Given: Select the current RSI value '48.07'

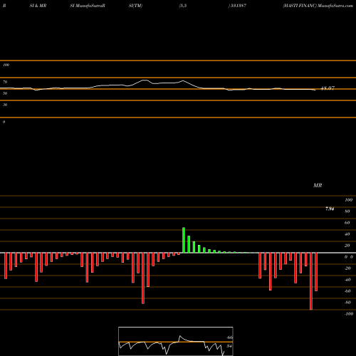Looking at the screenshot, I should pyautogui.click(x=328, y=88).
